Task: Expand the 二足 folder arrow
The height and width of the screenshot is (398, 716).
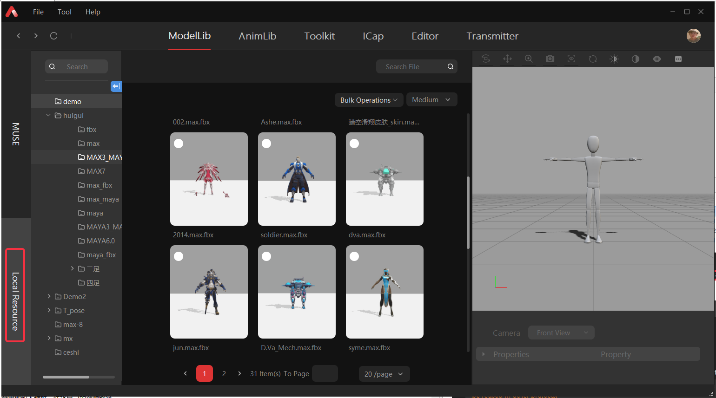Action: (x=72, y=268)
